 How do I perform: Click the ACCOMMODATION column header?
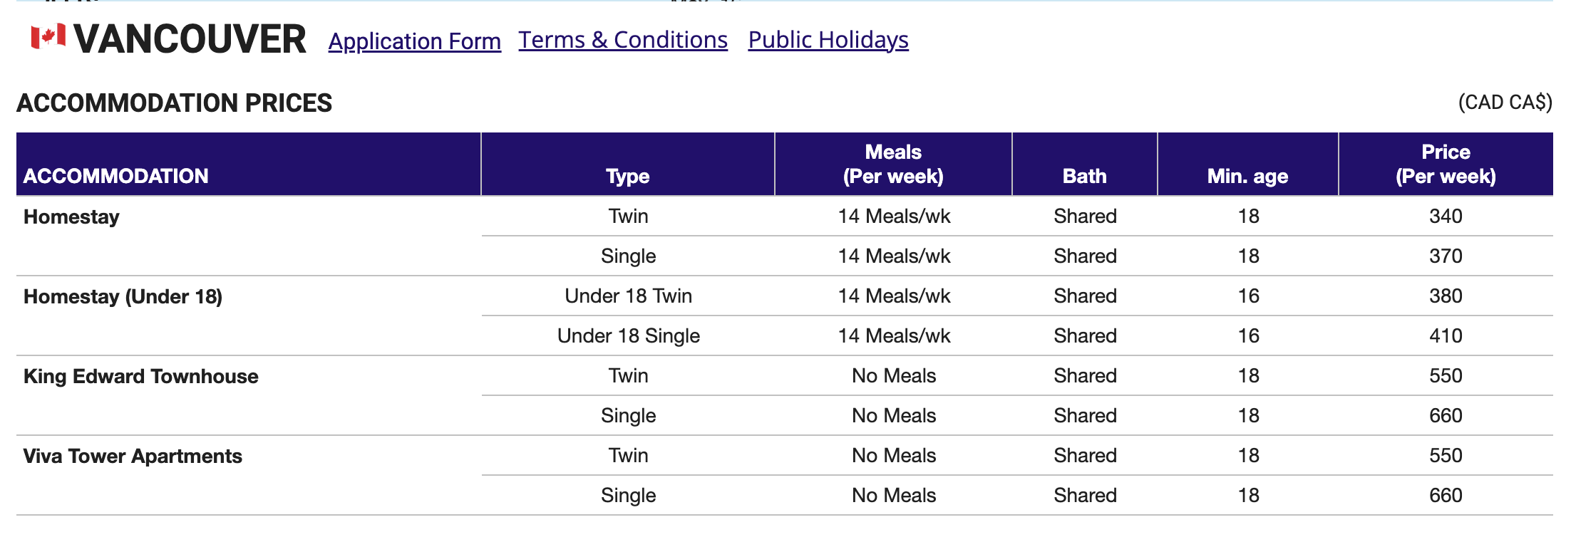point(115,176)
